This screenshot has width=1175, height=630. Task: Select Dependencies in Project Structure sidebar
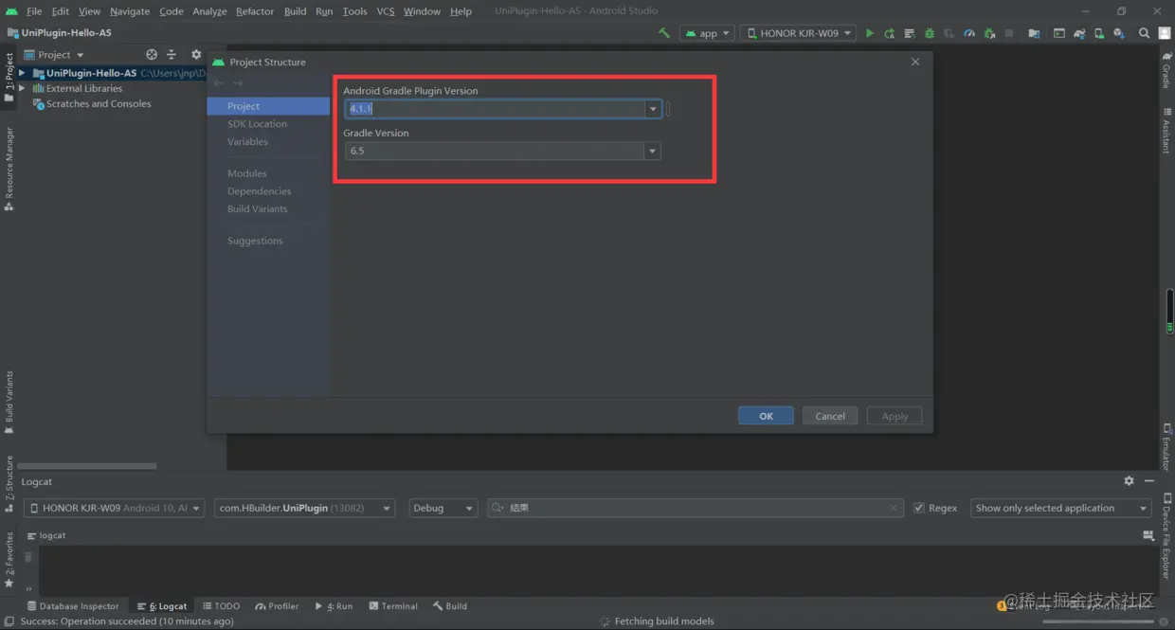click(x=259, y=191)
